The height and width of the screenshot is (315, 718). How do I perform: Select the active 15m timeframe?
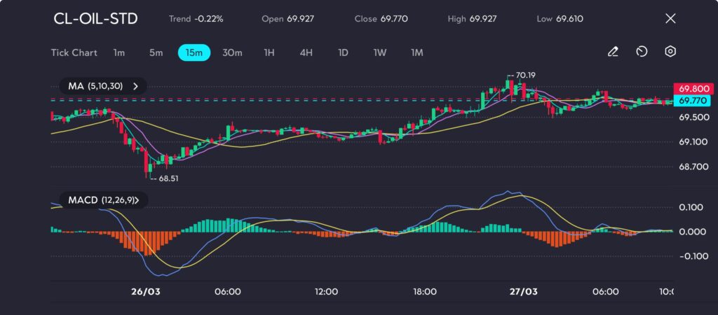(194, 52)
